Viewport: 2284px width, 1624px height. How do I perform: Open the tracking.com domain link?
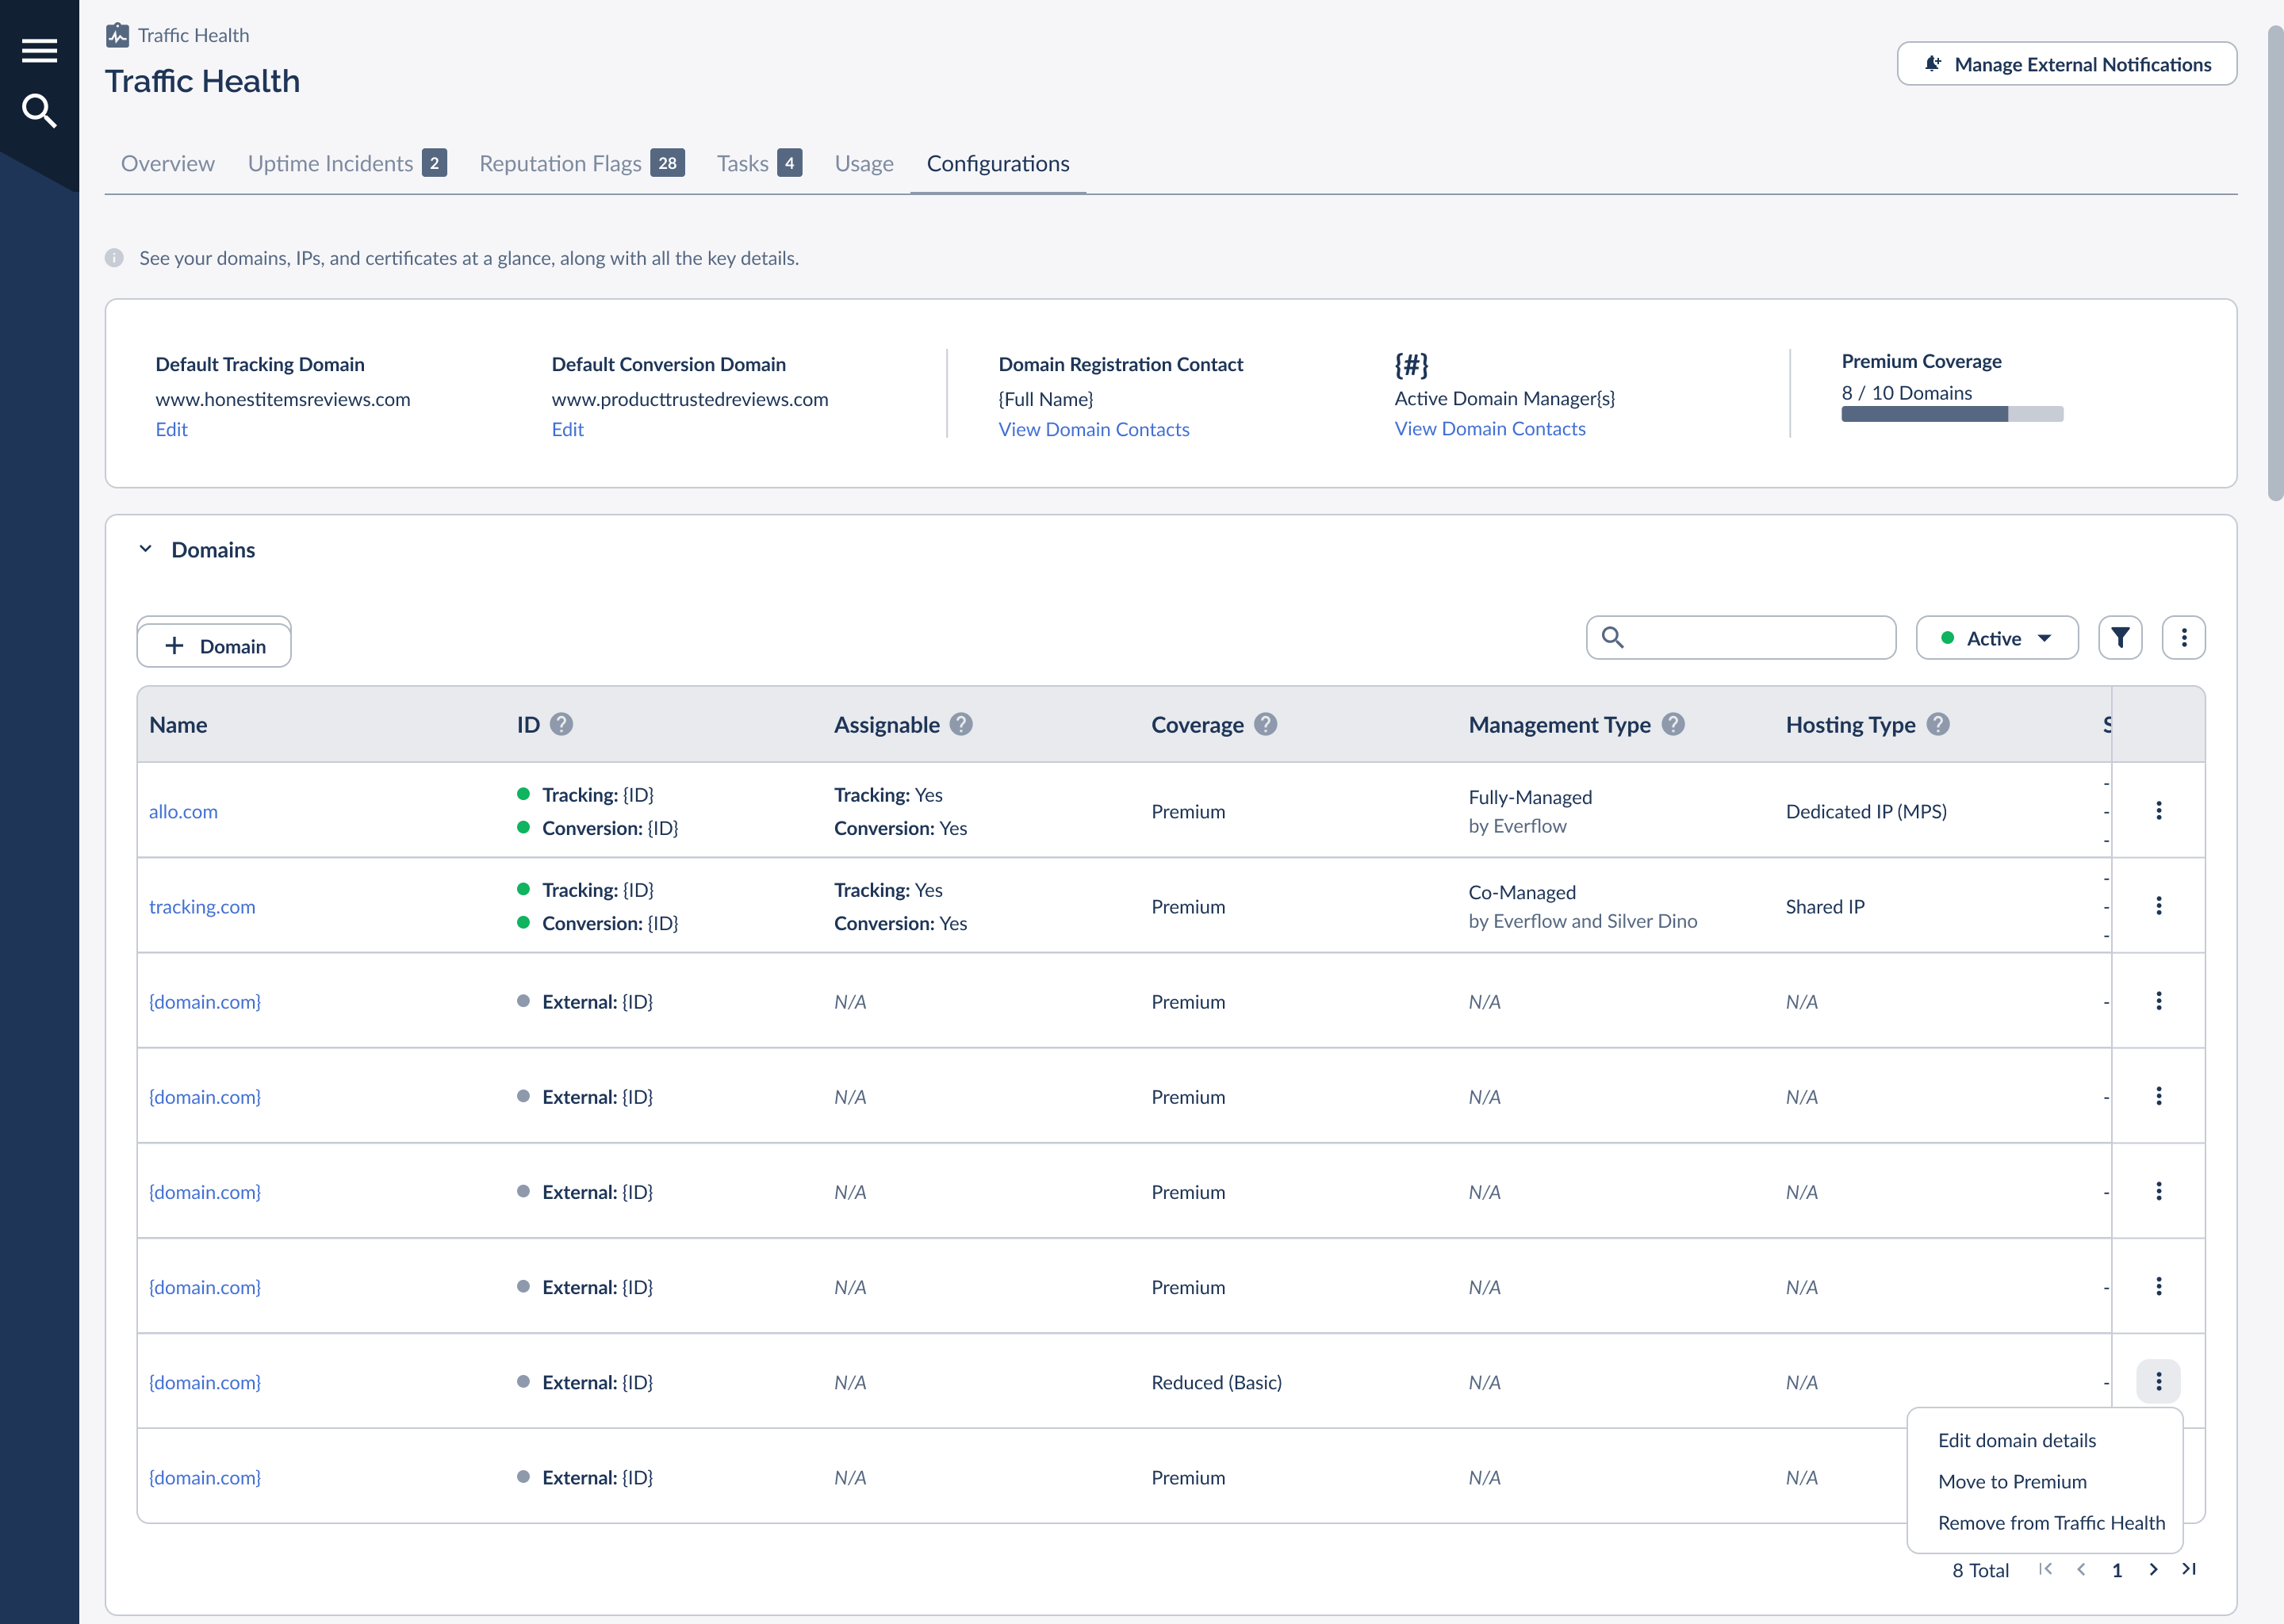coord(202,906)
